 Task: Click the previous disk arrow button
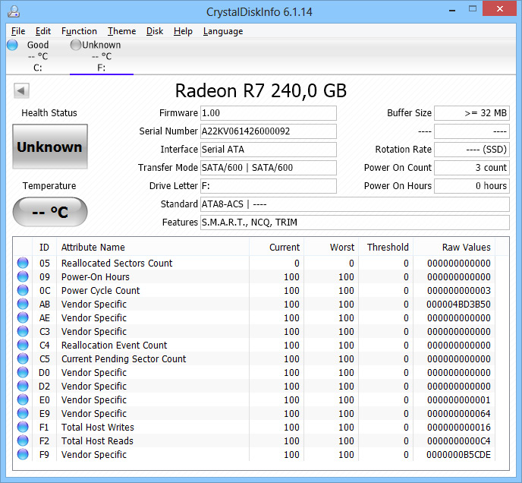(21, 90)
